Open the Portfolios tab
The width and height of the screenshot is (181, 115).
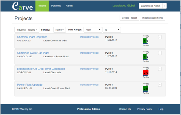(x=56, y=6)
